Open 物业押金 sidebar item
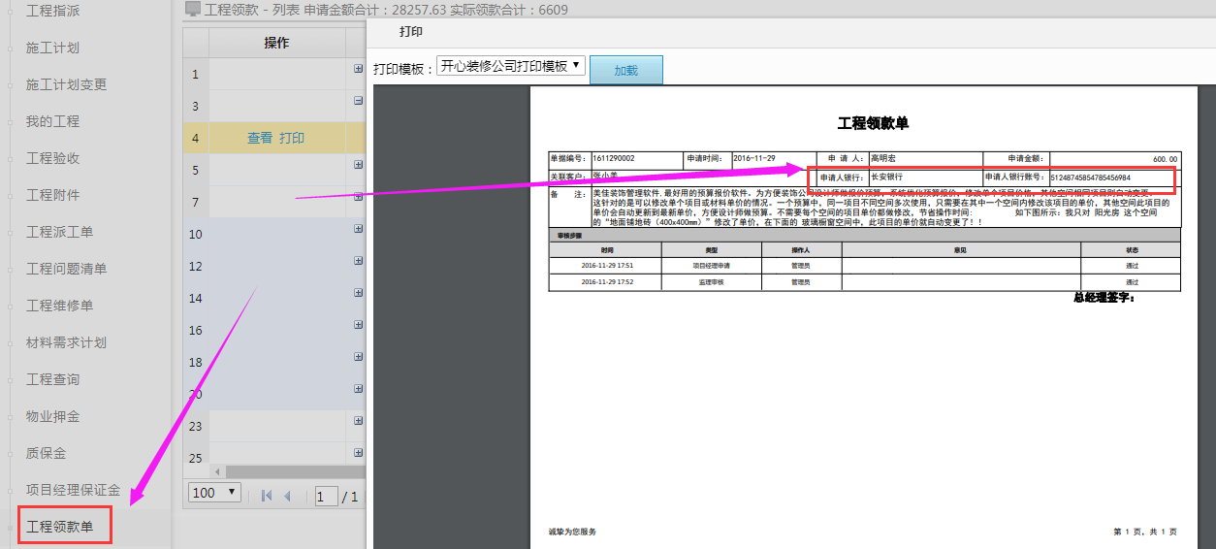 (52, 416)
